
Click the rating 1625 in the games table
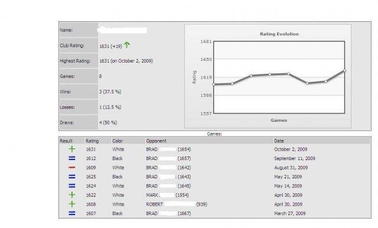91,177
